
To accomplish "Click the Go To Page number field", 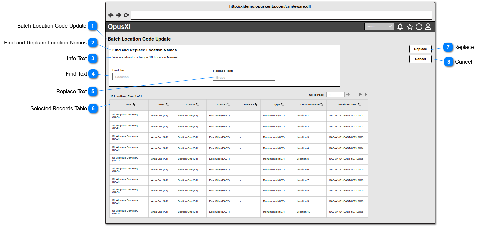I will 335,95.
